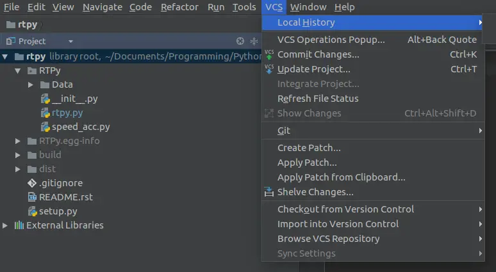Open the Code menu
The width and height of the screenshot is (496, 272).
pyautogui.click(x=140, y=7)
